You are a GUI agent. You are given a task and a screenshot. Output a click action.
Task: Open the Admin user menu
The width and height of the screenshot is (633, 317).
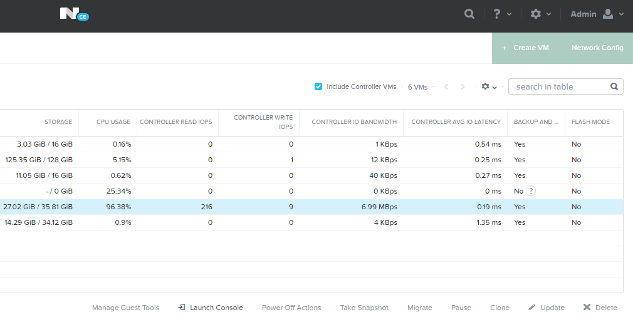coord(597,14)
